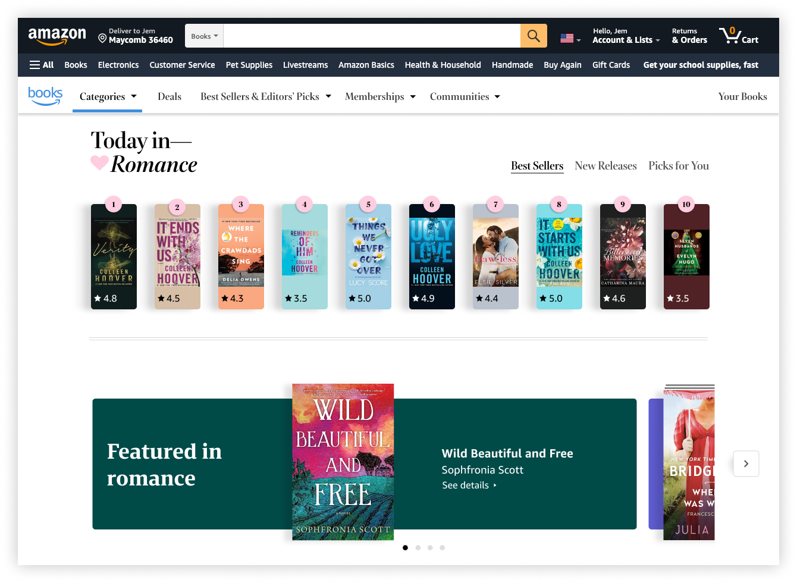This screenshot has height=583, width=797.
Task: Open Handmade in the navigation bar
Action: click(x=512, y=65)
